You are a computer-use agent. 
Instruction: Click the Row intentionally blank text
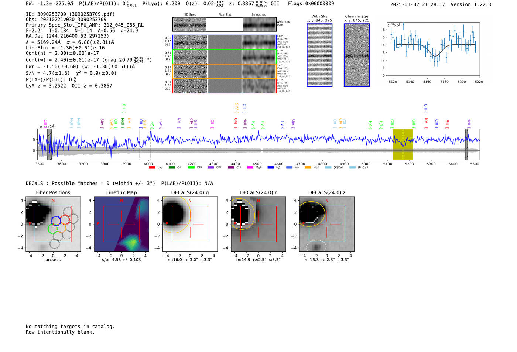point(60,332)
